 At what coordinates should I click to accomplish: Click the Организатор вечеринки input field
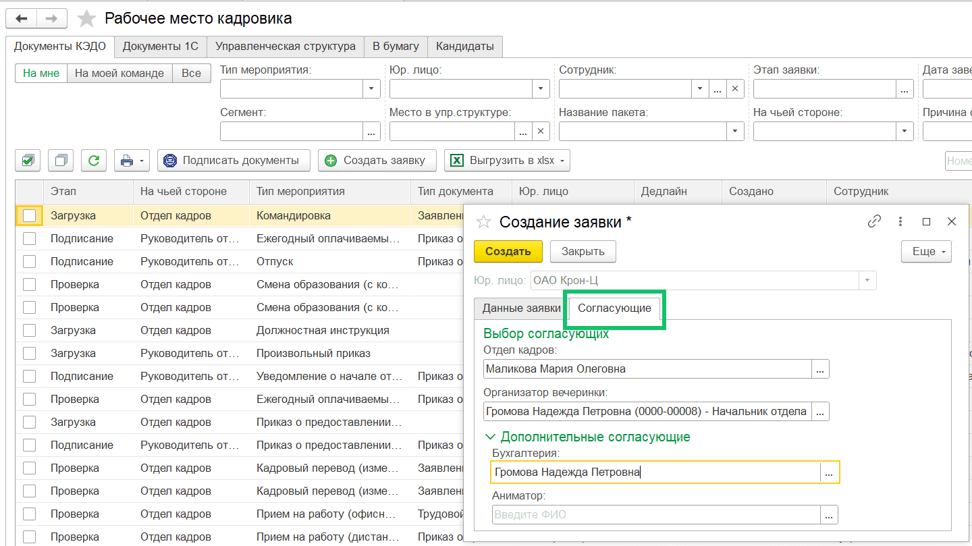647,411
